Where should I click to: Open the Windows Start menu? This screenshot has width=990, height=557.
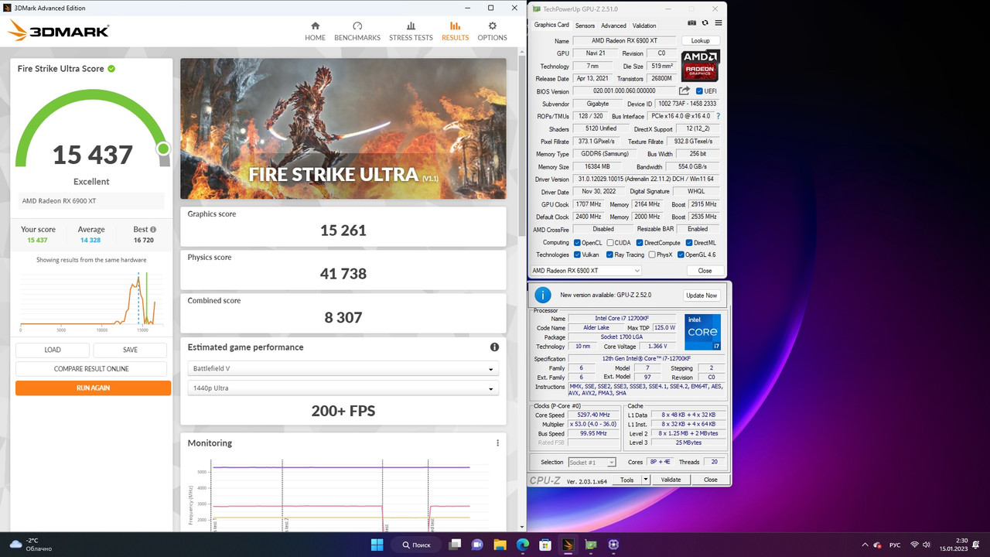click(377, 545)
